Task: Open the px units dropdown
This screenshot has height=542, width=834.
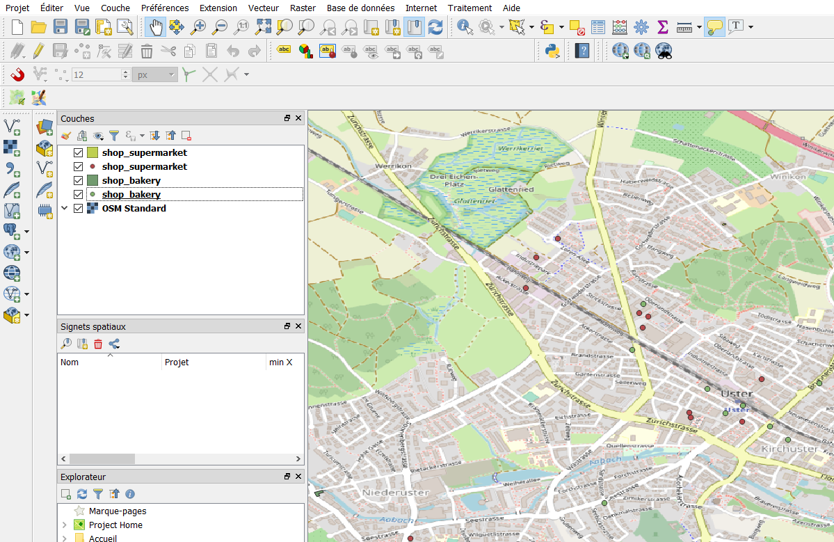Action: (154, 74)
